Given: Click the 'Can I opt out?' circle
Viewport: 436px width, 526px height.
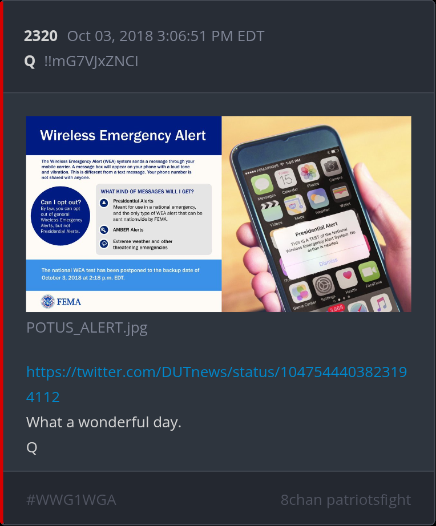Looking at the screenshot, I should (x=60, y=216).
